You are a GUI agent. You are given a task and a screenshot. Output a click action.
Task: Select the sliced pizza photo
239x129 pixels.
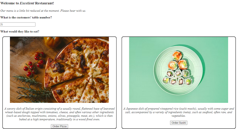pyautogui.click(x=60, y=70)
